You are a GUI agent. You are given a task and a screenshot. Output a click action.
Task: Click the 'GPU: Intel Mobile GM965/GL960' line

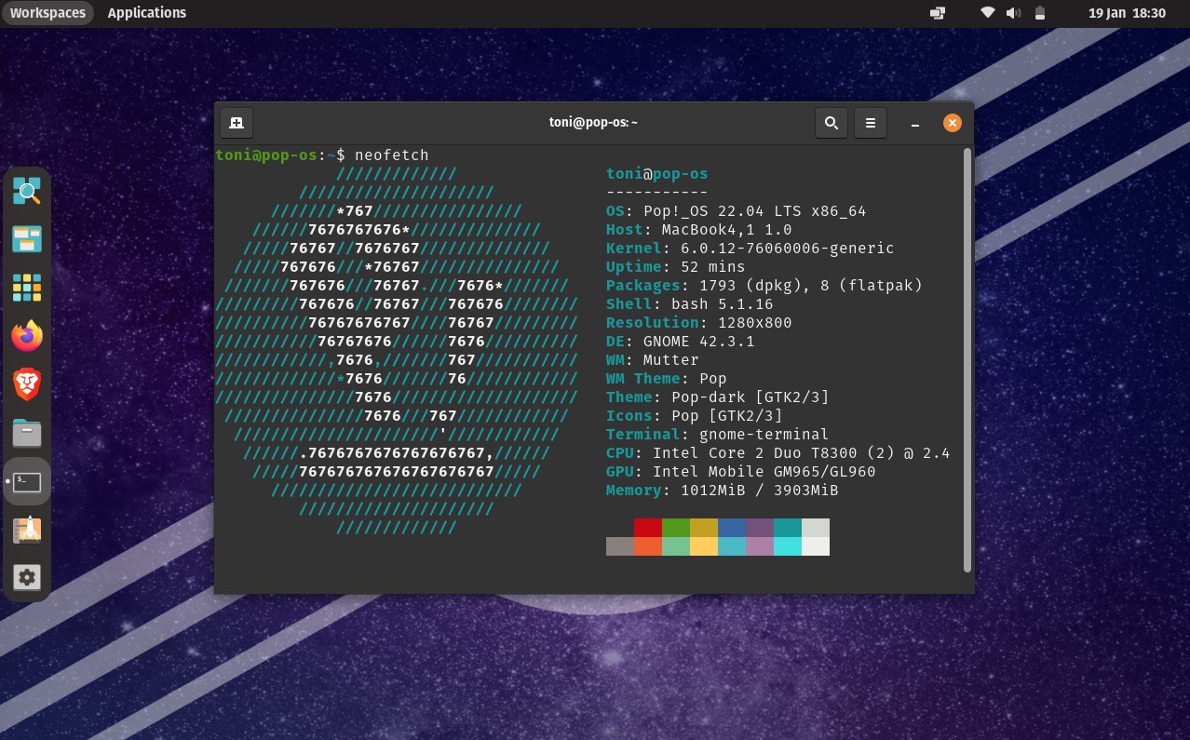click(x=741, y=472)
